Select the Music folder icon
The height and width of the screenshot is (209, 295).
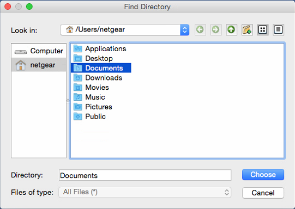(x=77, y=97)
